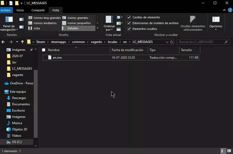This screenshot has width=233, height=154.
Task: Toggle Casillas de elemento checkbox
Action: 129,17
